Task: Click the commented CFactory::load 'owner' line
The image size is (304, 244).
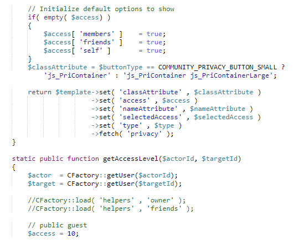Action: (x=107, y=201)
